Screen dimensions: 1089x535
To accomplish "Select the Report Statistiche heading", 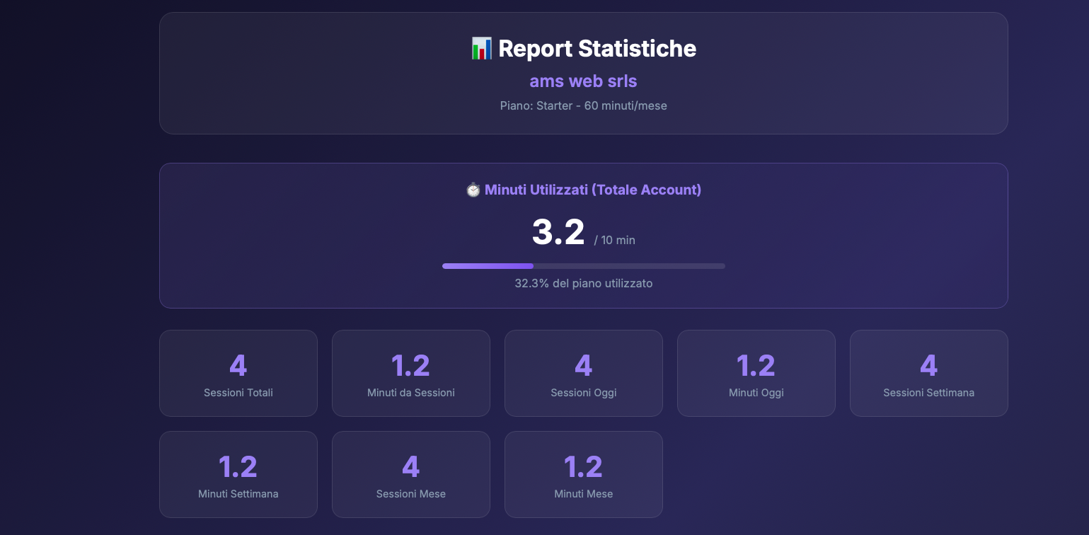I will pyautogui.click(x=597, y=49).
